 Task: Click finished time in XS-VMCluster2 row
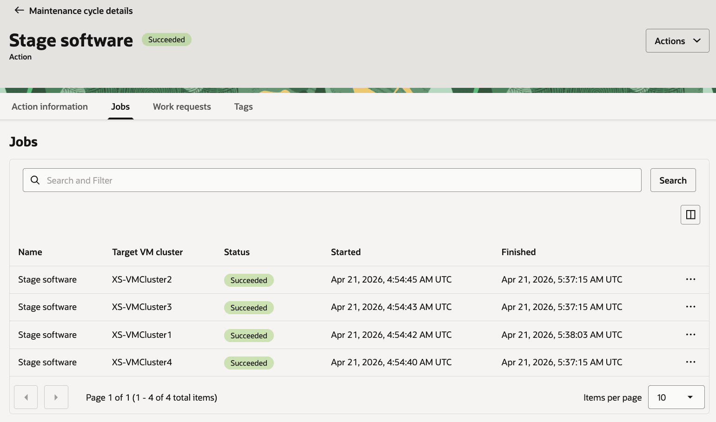562,279
